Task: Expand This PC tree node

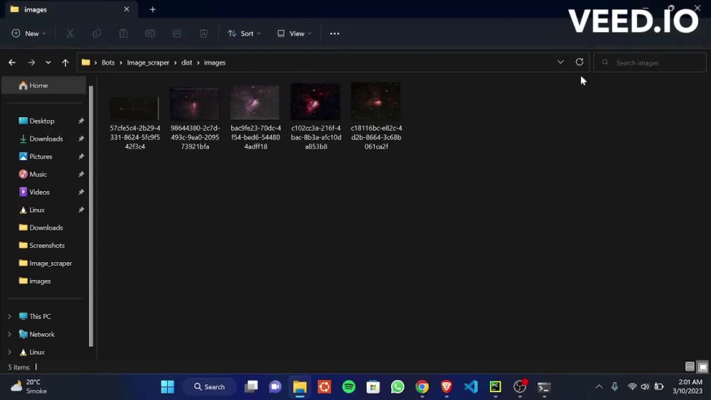Action: pyautogui.click(x=9, y=316)
